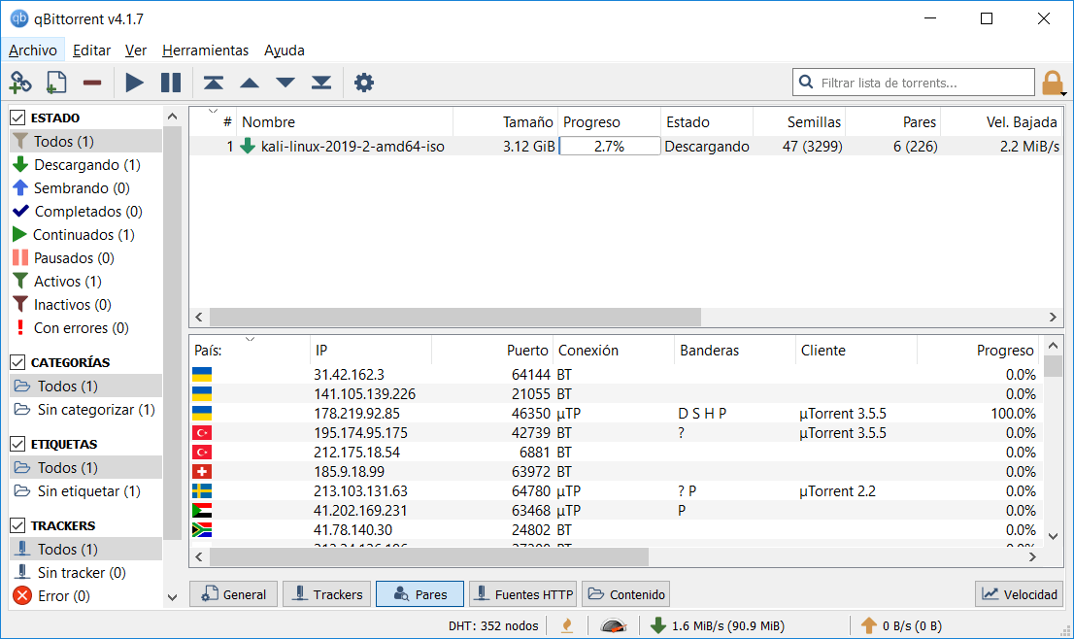Click the red delete torrent icon

pyautogui.click(x=91, y=83)
